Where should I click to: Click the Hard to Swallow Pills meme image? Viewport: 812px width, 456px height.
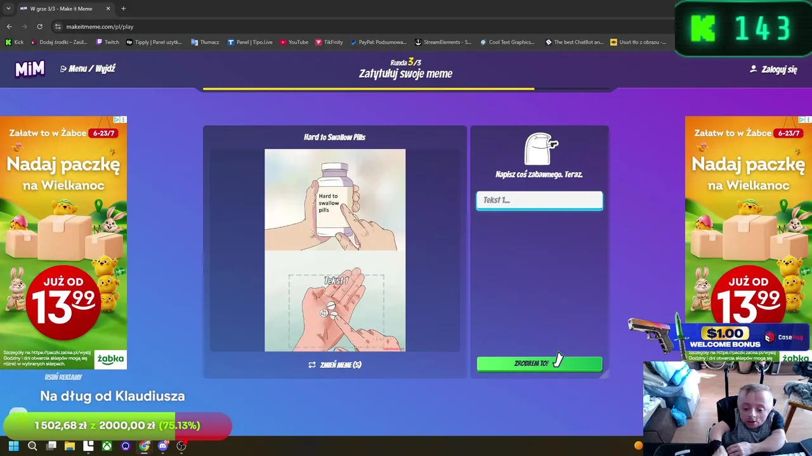point(335,250)
